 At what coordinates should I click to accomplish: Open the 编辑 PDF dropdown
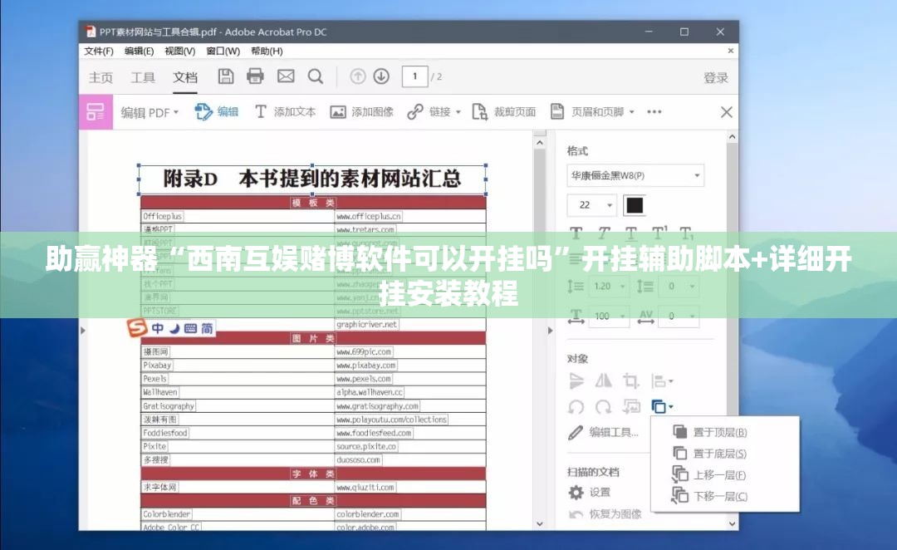tap(149, 112)
